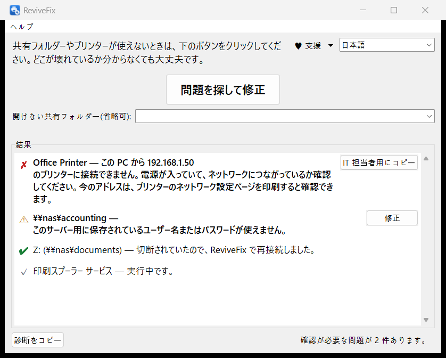Click the heart icon next to 支援

(x=298, y=46)
